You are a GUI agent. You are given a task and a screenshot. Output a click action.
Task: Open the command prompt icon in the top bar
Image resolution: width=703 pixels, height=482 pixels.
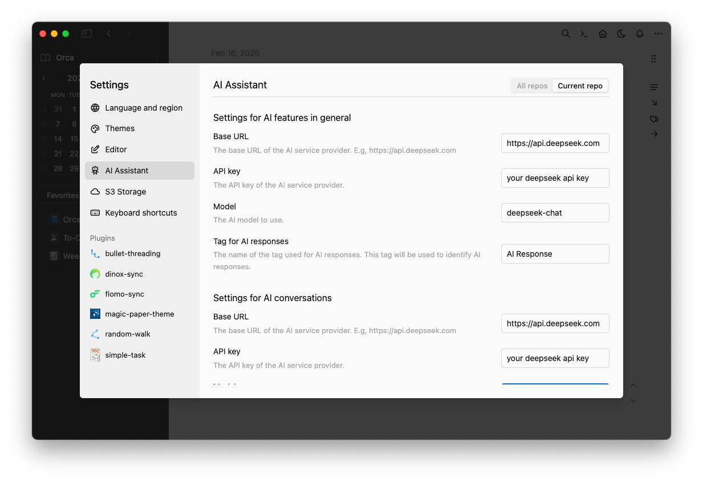point(584,34)
